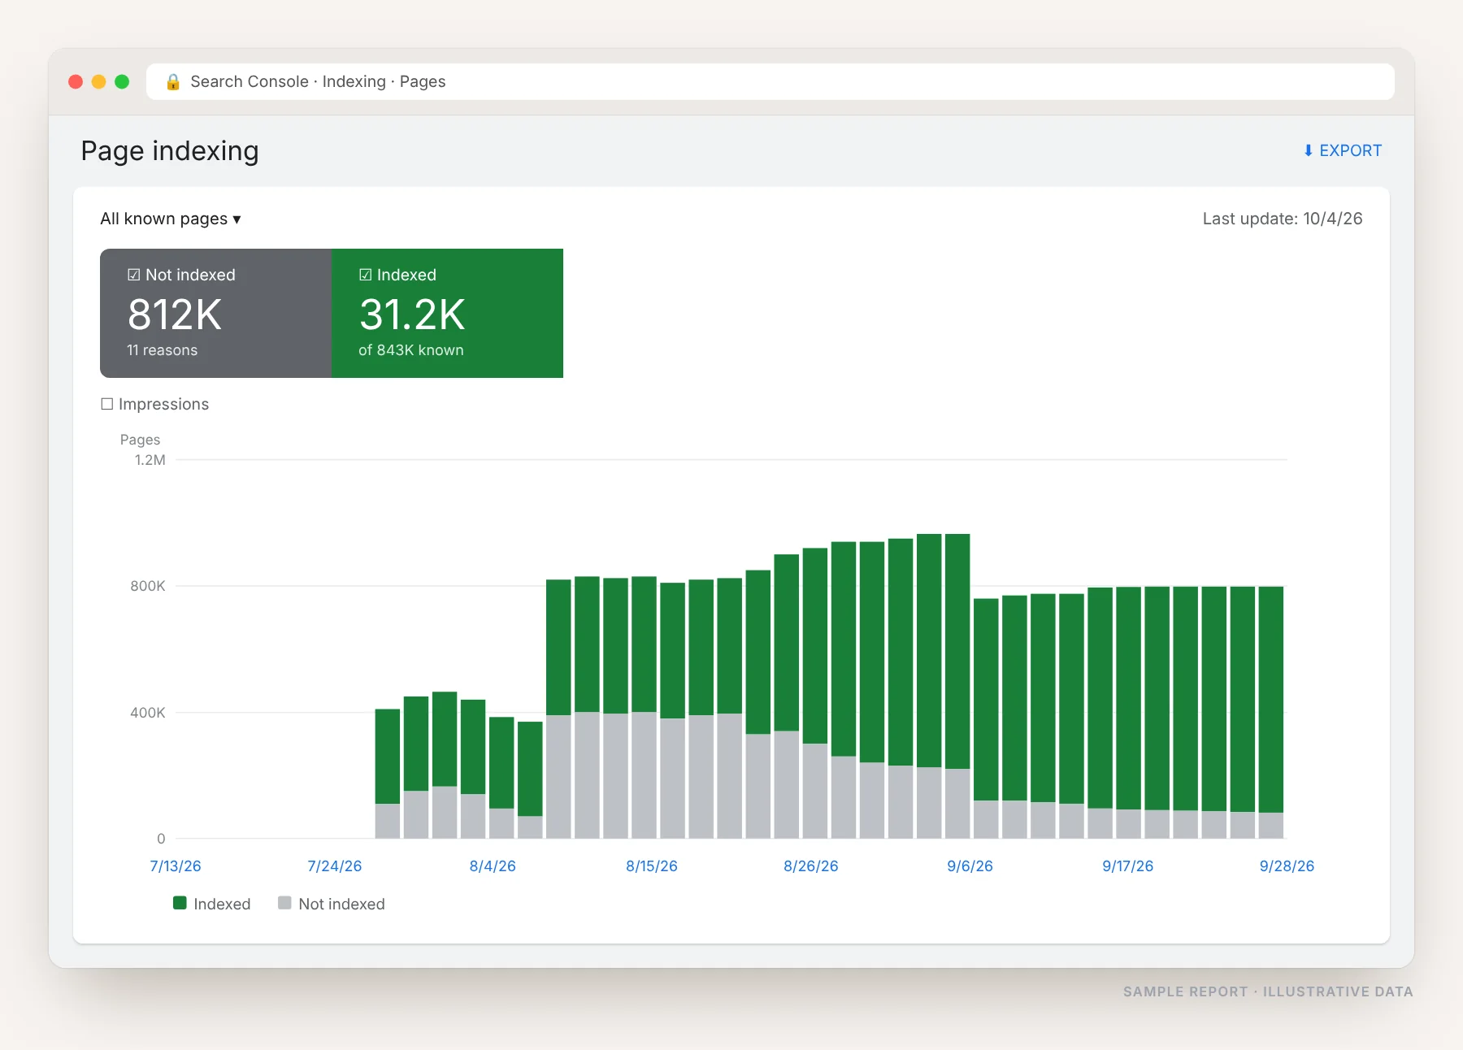Click the 'Indexed' legend label

(222, 904)
